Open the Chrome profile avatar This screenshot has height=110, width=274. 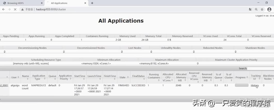269,9
